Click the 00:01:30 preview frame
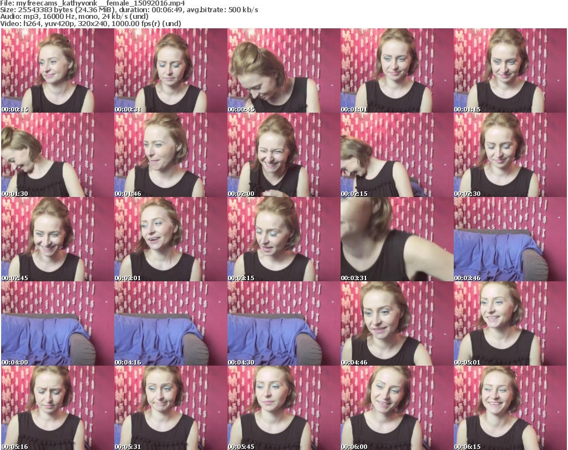The height and width of the screenshot is (450, 568). (57, 155)
